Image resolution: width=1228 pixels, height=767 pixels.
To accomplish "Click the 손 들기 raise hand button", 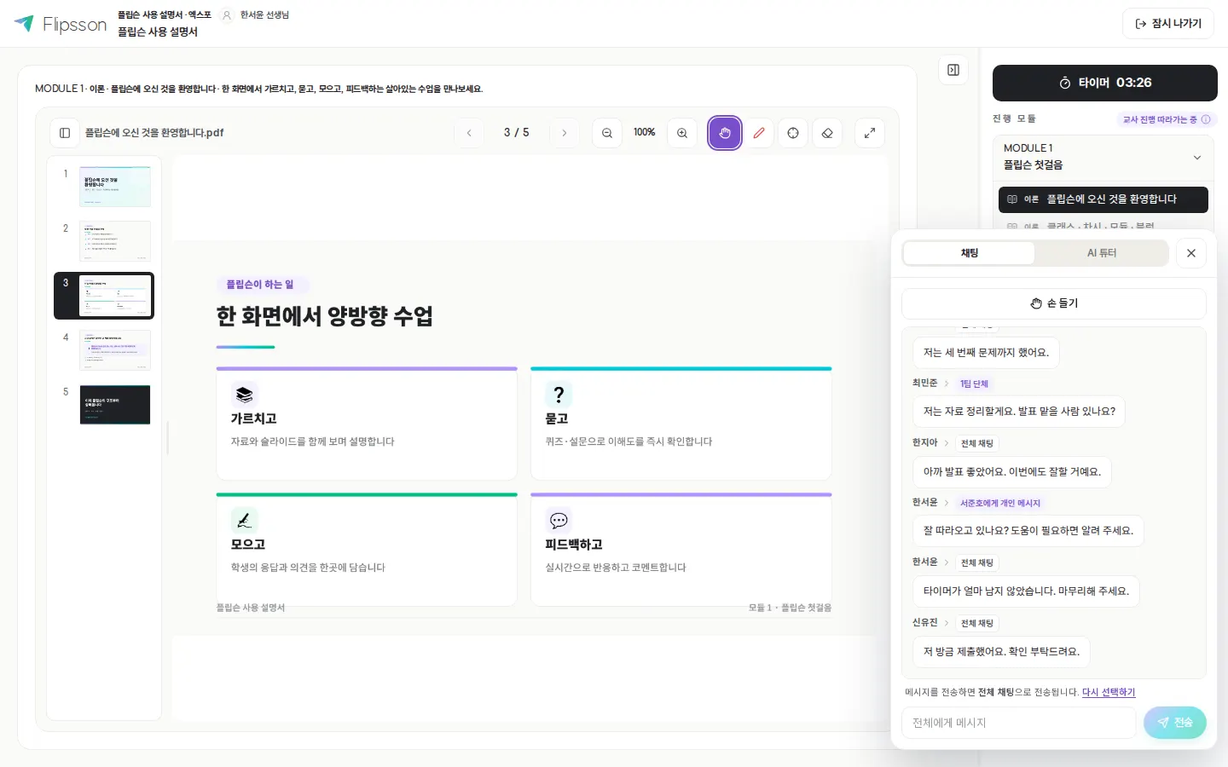I will tap(1054, 303).
